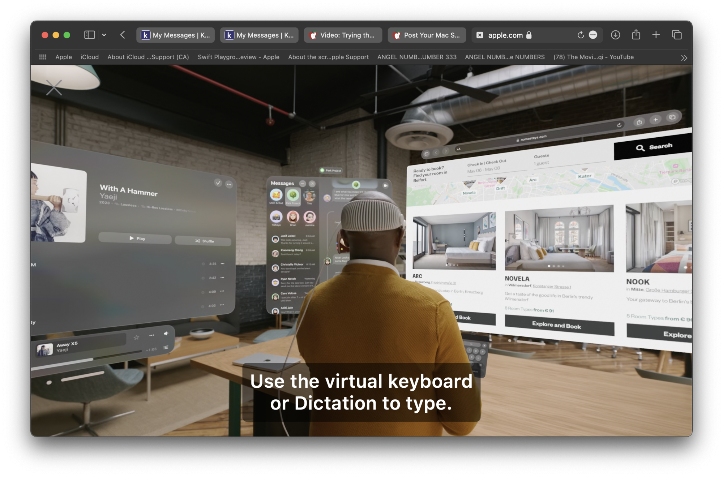Click the video caption about virtual keyboard

click(x=361, y=392)
